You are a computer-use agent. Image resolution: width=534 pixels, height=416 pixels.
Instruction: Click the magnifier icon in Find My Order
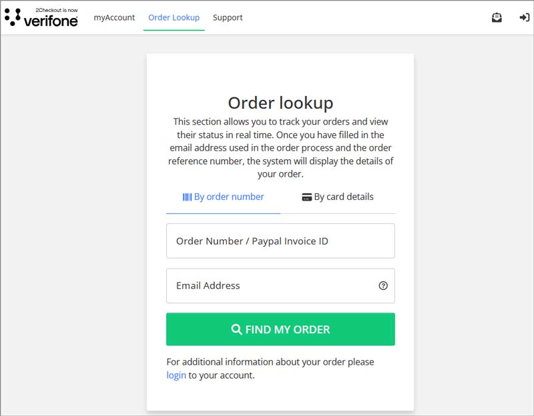[236, 329]
